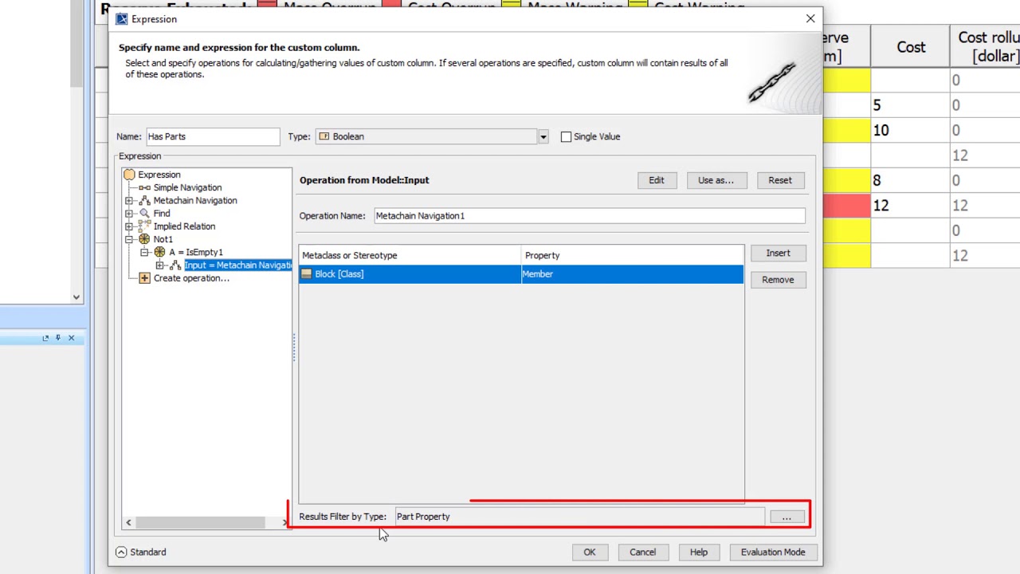Click the Metaclass or Stereotype column header
The image size is (1020, 574).
(x=410, y=255)
